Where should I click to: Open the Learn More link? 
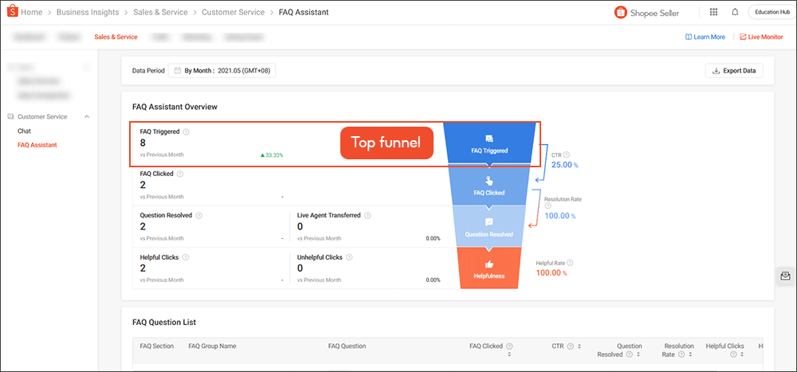(705, 37)
